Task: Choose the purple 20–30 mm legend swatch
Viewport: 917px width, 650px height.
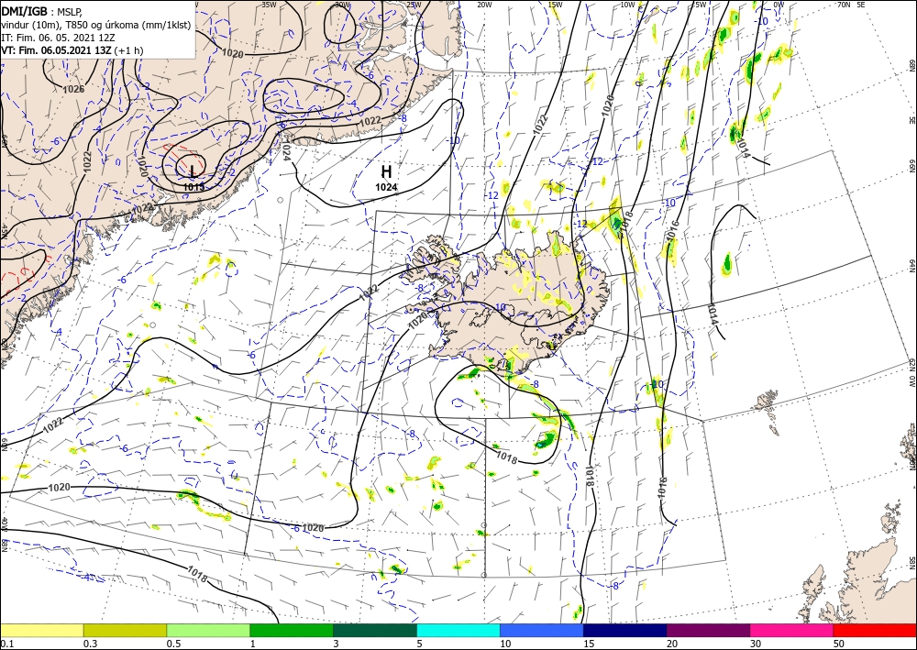Action: coord(708,631)
